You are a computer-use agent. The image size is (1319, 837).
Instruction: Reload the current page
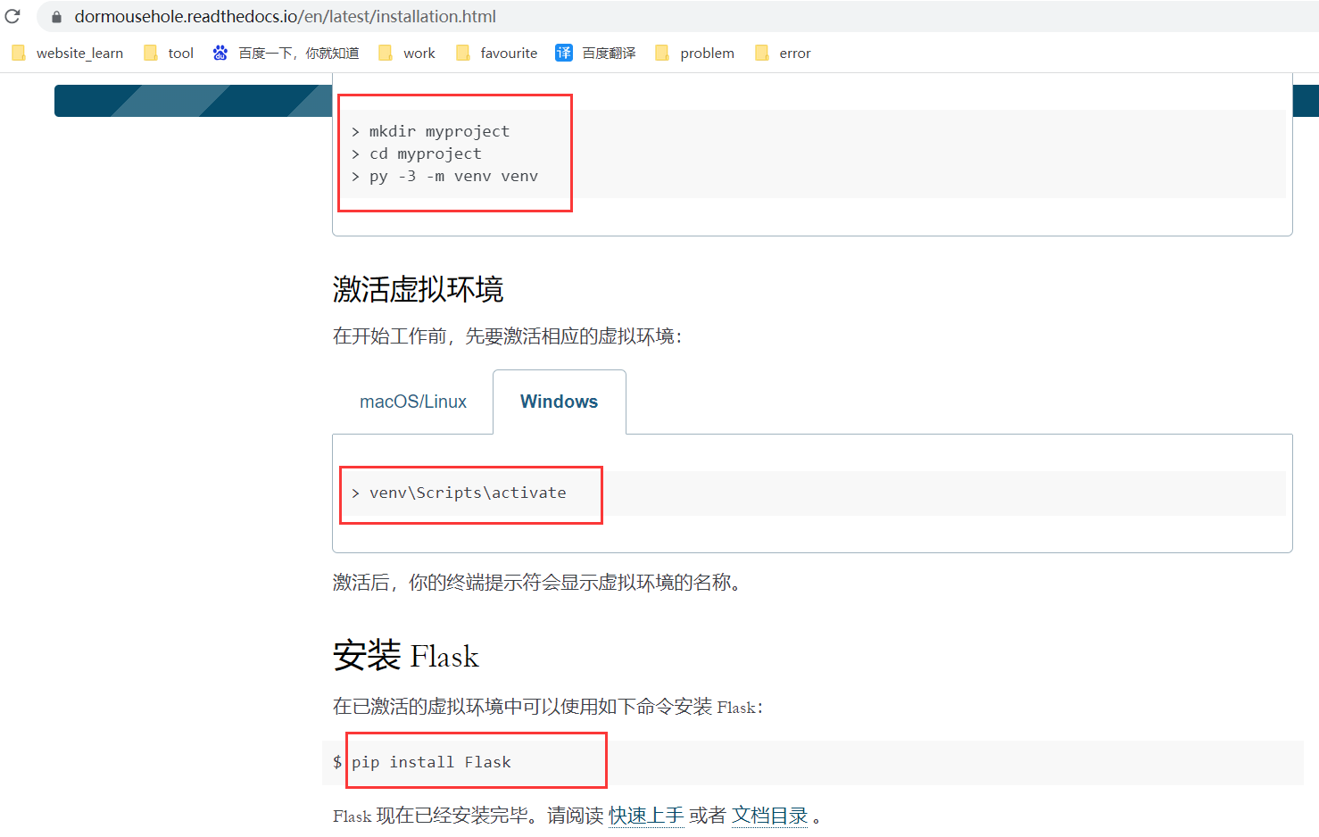point(12,16)
